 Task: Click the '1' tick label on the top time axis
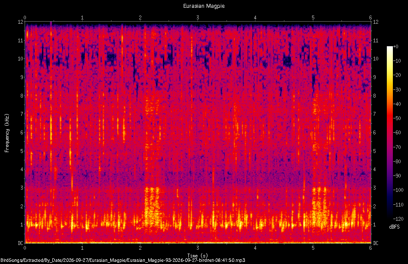point(82,18)
